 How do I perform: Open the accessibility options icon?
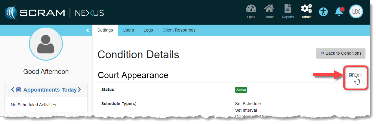point(323,12)
